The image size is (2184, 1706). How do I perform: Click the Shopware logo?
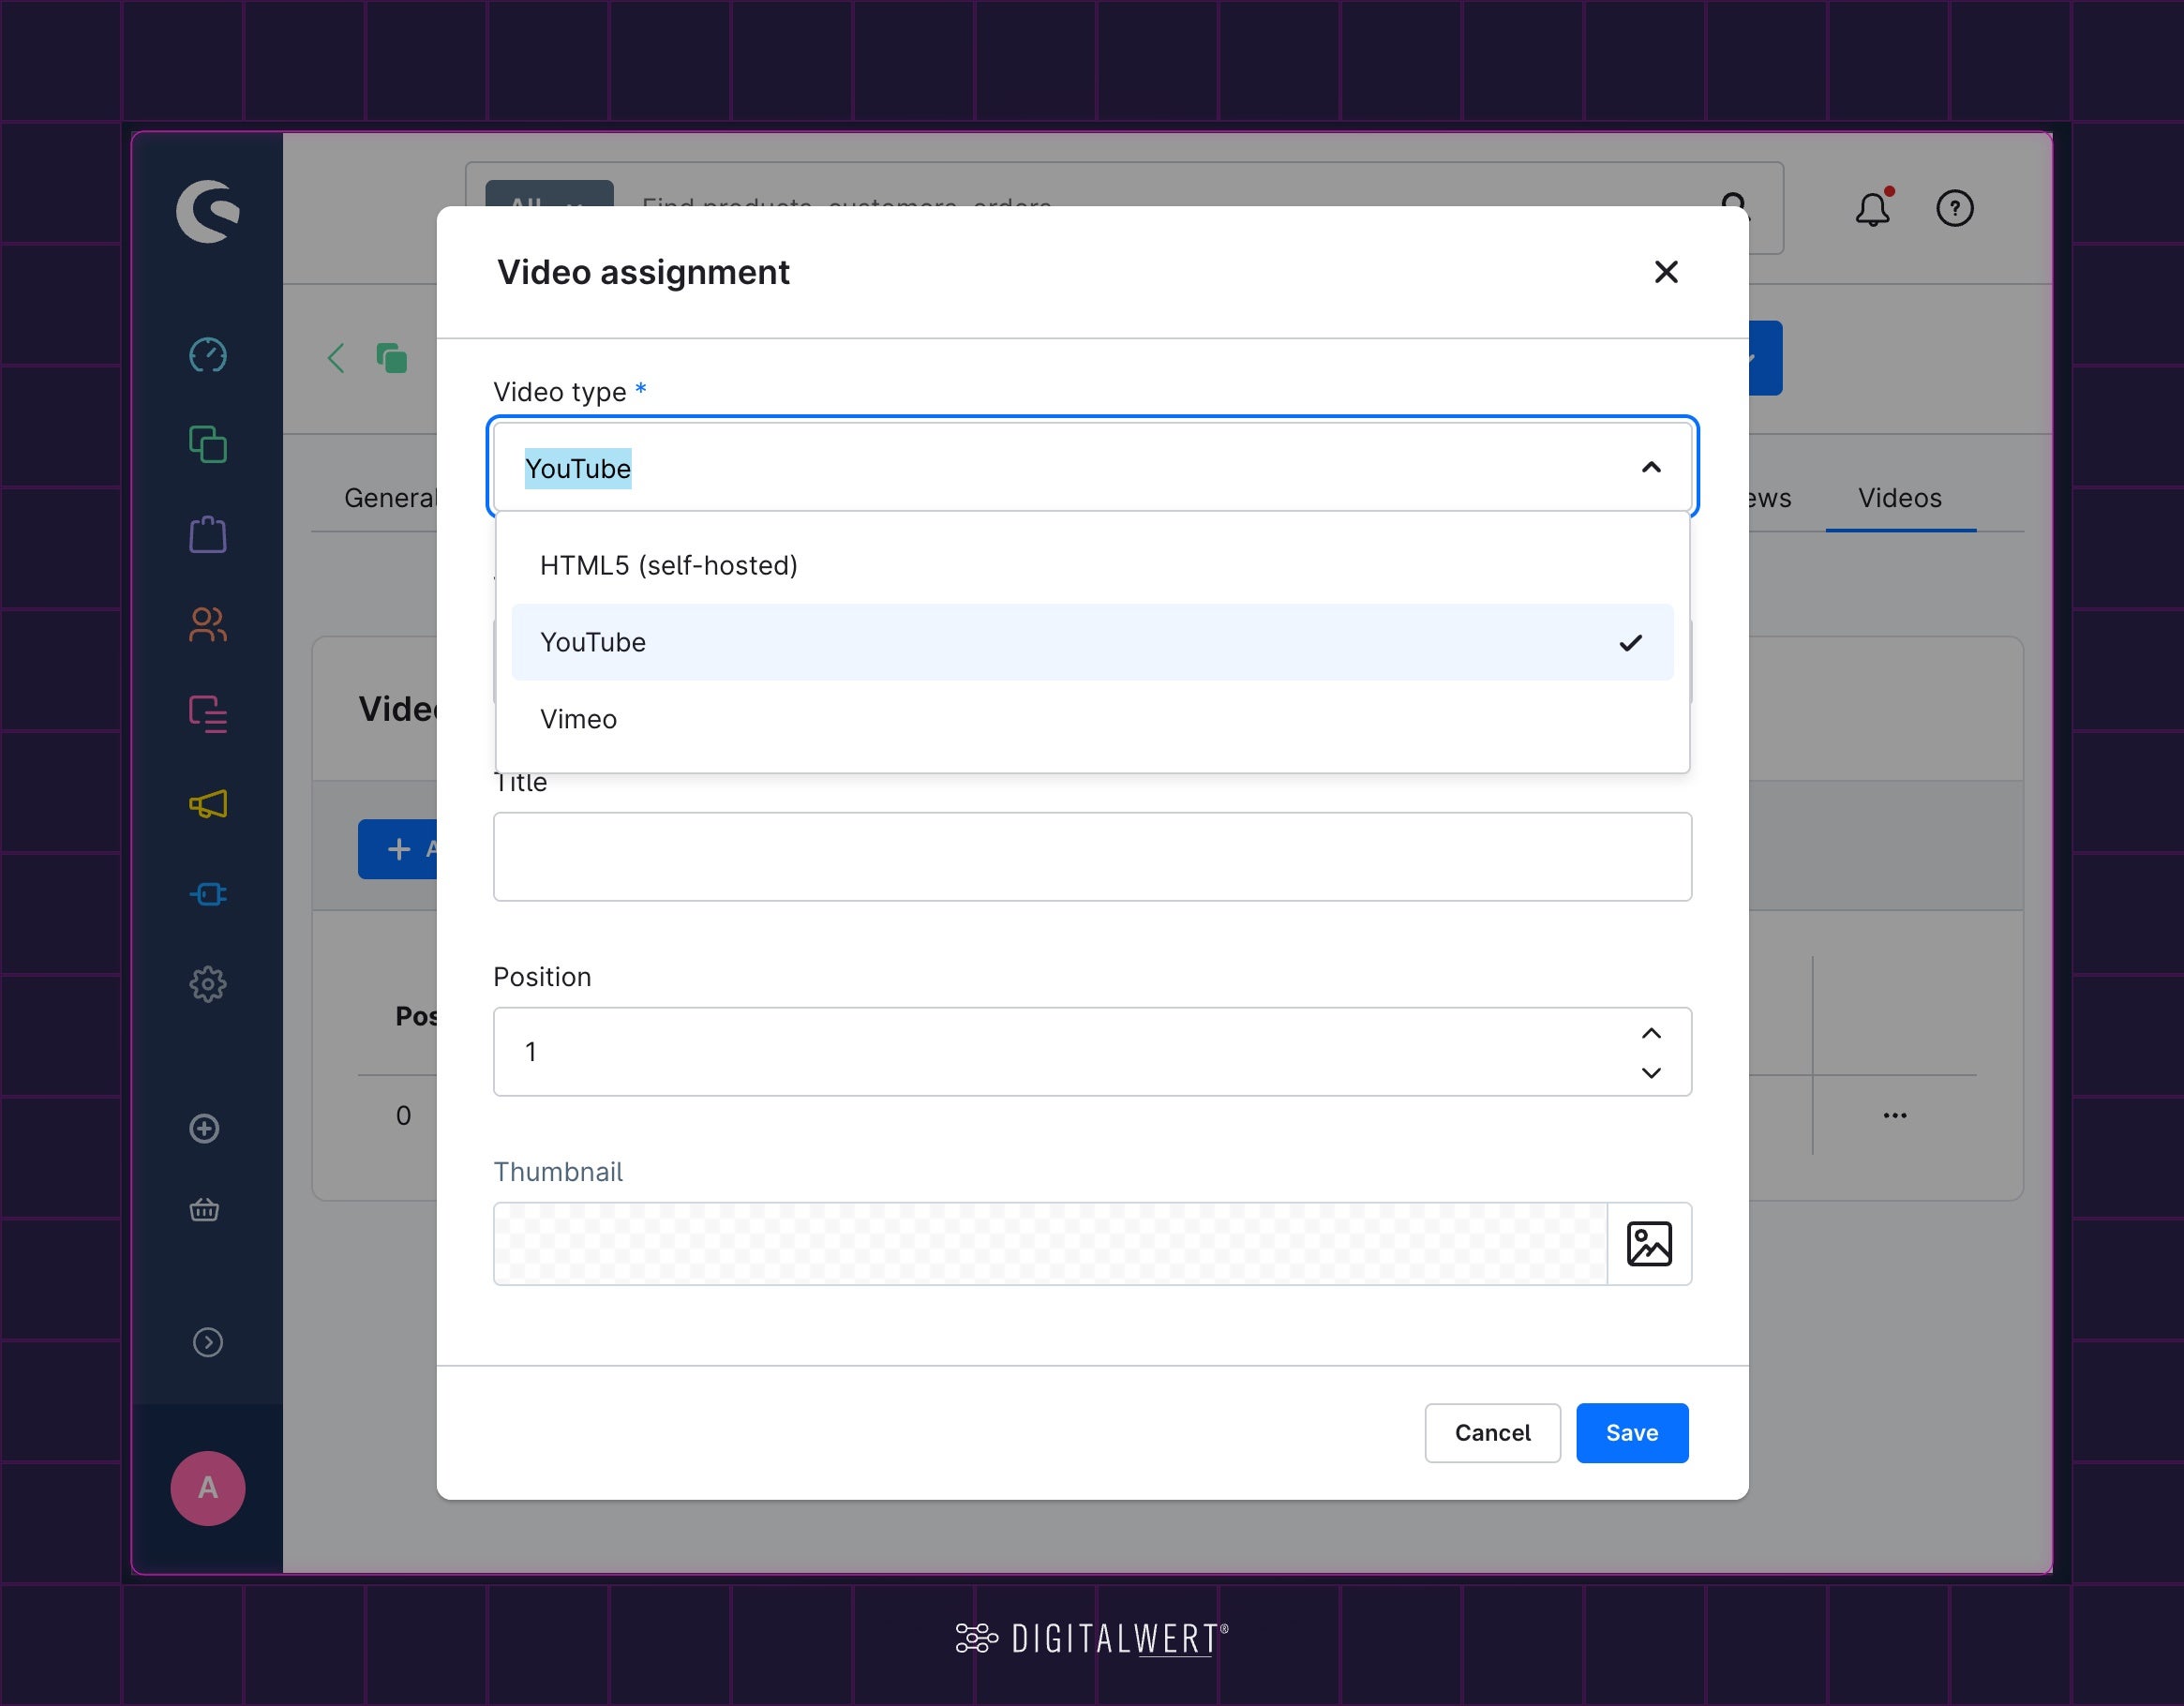208,211
